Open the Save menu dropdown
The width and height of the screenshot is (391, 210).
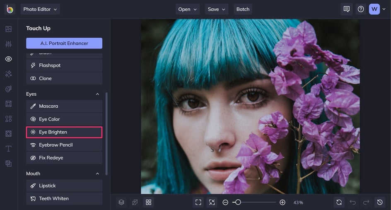click(x=217, y=9)
